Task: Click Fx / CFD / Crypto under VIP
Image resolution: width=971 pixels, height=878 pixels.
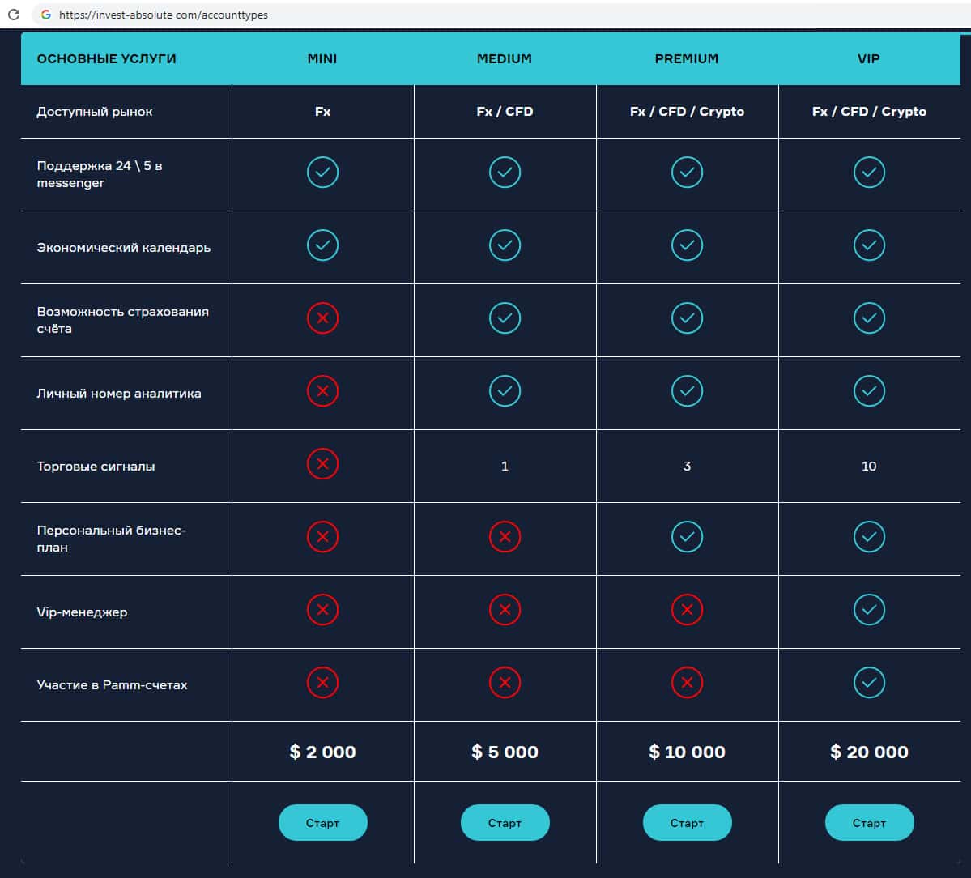Action: 869,112
